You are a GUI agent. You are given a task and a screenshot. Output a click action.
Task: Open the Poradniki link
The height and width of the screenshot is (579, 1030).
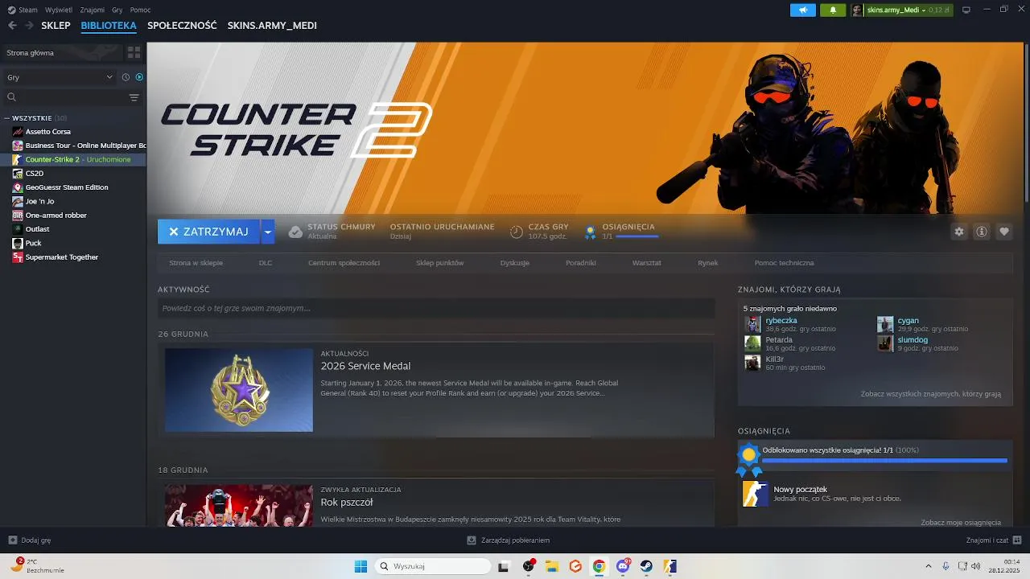coord(581,263)
